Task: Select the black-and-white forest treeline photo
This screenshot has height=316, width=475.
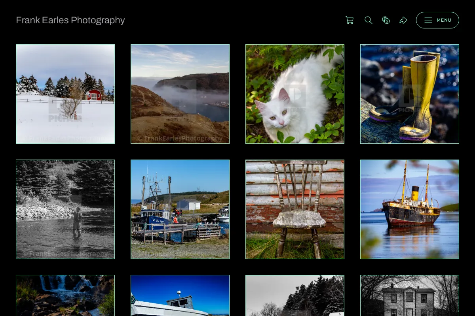Action: point(295,295)
